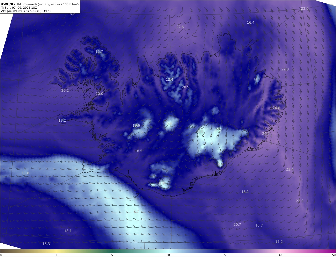This screenshot has height=257, width=336.
Task: Select the 23.4 map value
Action: click(x=290, y=169)
